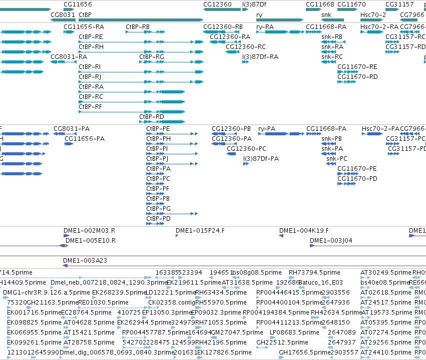This screenshot has width=426, height=360.
Task: Select the CtBP-RG transcript label
Action: (x=152, y=57)
